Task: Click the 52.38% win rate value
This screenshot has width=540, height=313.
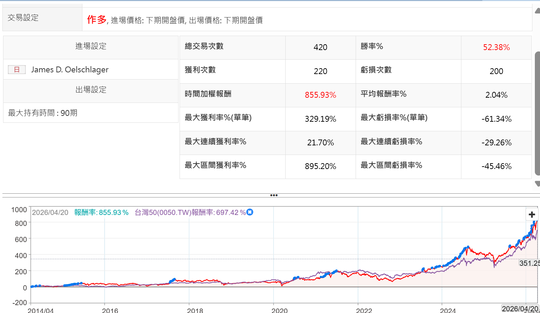Action: click(x=496, y=47)
